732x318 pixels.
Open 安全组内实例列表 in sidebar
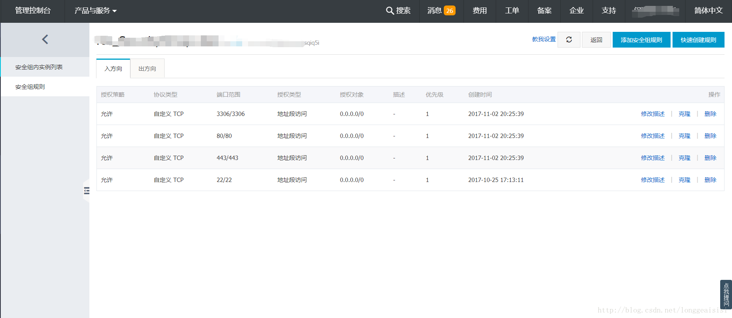click(x=39, y=67)
